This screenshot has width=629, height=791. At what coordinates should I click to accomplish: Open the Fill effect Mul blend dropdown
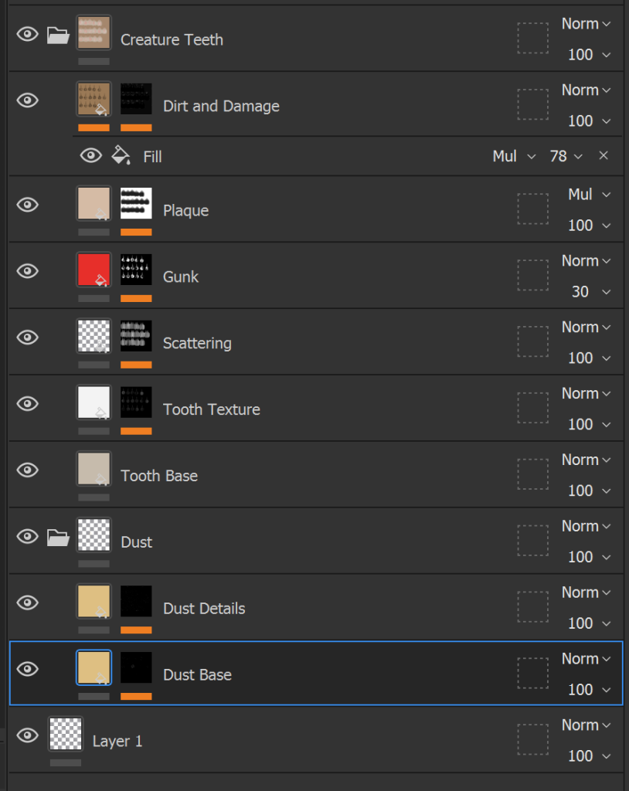click(514, 156)
